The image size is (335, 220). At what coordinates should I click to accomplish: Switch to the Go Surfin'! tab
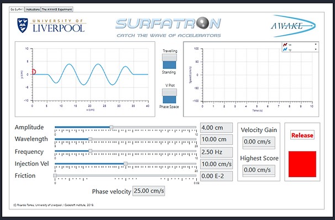coord(17,9)
